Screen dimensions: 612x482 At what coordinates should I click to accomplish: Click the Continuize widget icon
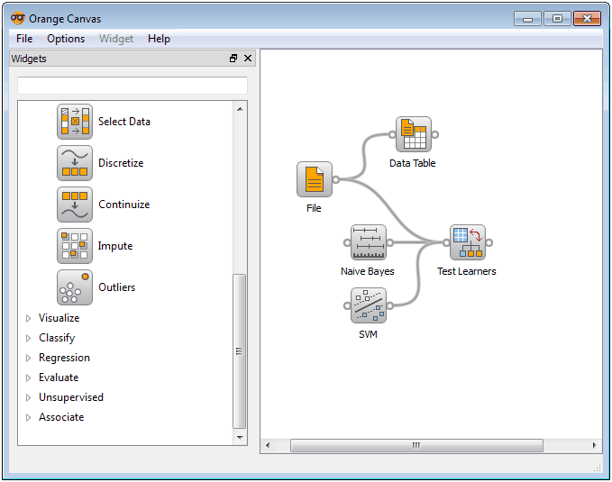coord(75,205)
